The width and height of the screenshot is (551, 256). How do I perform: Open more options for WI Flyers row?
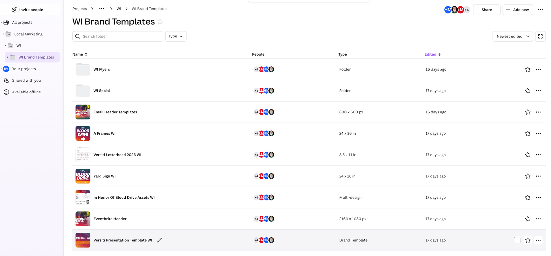[x=538, y=69]
